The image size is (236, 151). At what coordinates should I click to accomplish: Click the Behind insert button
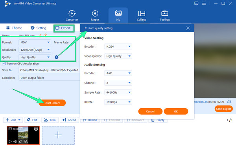click(90, 120)
